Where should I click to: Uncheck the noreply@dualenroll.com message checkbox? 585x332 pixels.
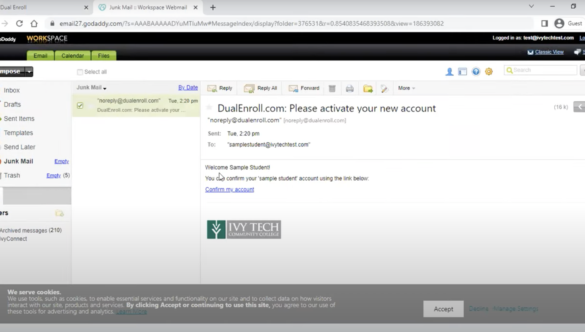tap(80, 106)
